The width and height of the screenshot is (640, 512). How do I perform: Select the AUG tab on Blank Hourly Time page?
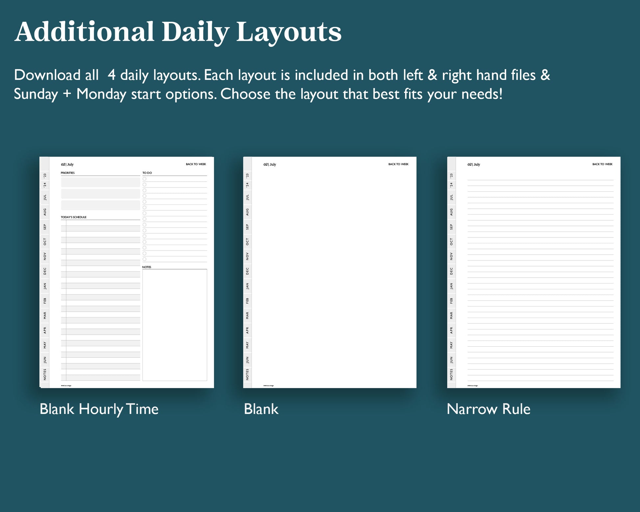(45, 212)
